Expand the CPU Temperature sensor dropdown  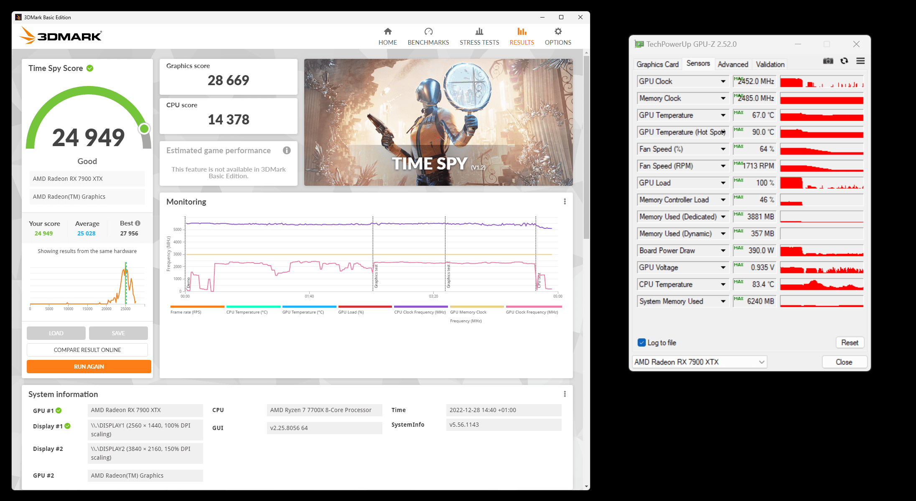723,284
